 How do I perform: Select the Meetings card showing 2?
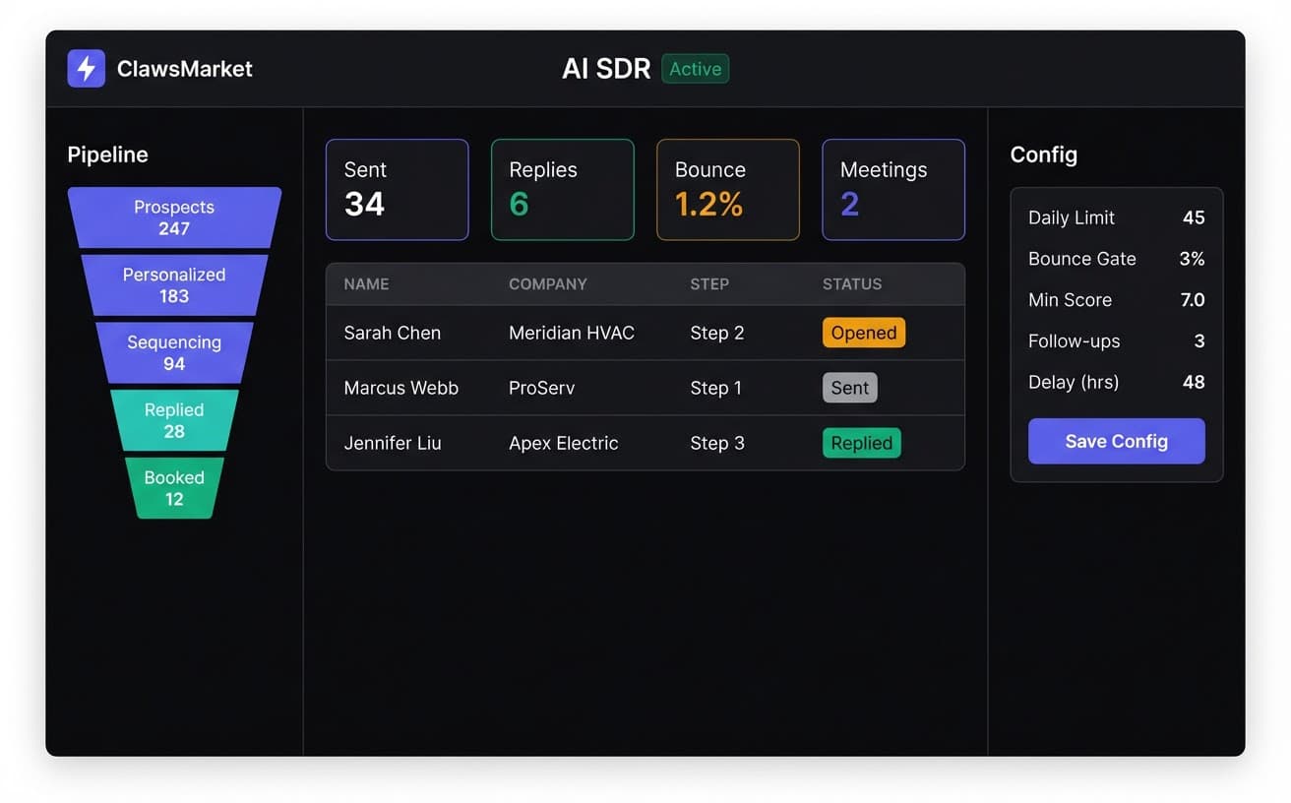pyautogui.click(x=892, y=189)
